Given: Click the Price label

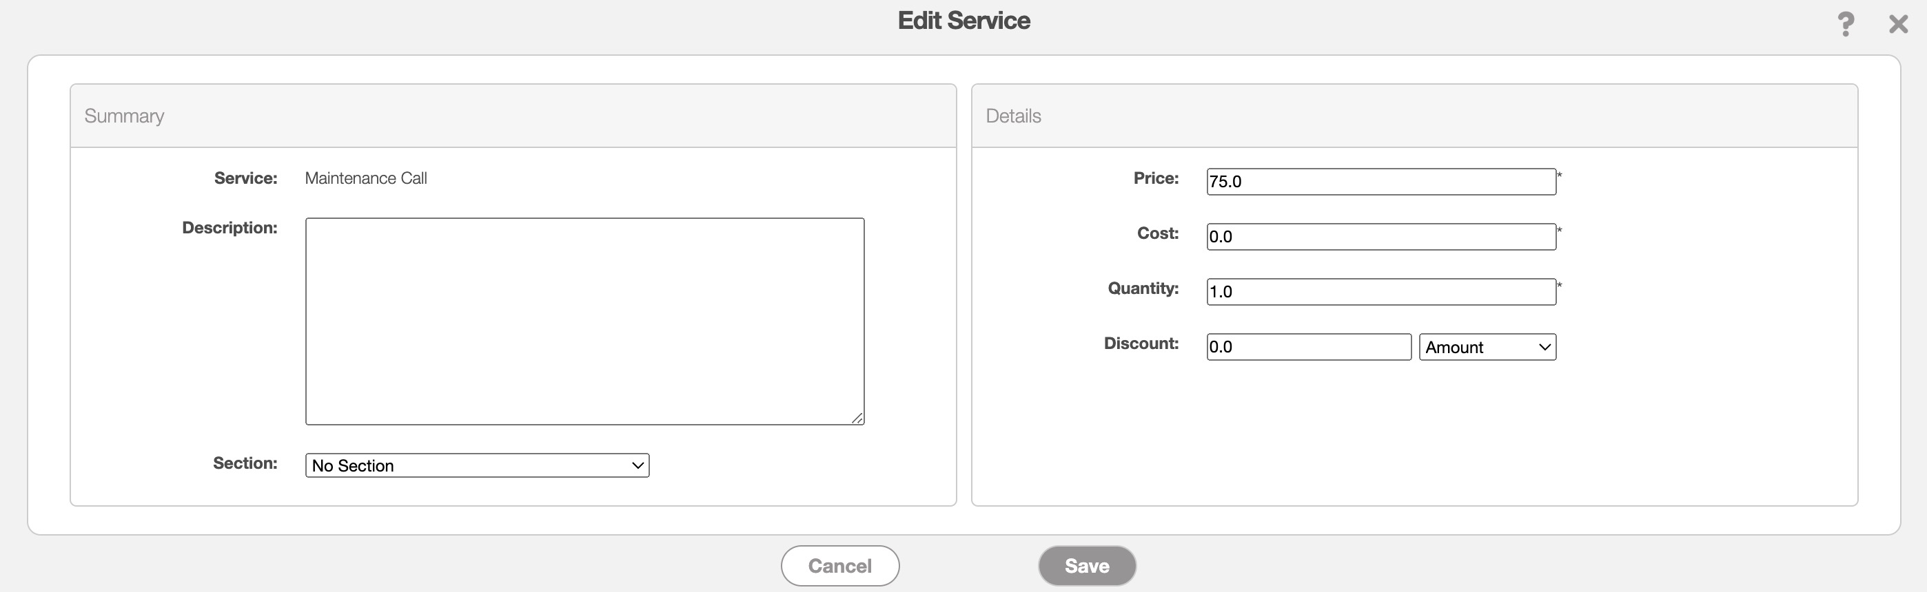Looking at the screenshot, I should (x=1156, y=178).
